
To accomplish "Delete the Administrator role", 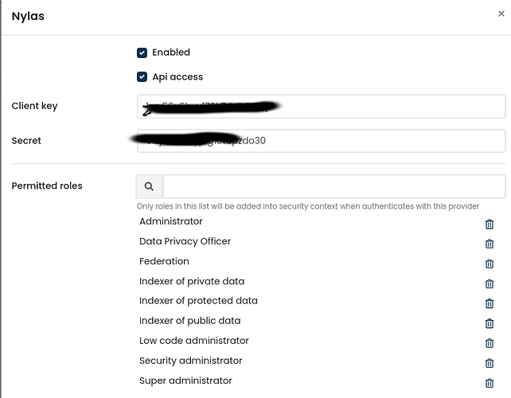I will pos(490,224).
